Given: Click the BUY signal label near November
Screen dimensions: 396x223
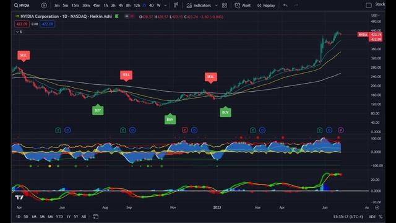Looking at the screenshot, I should (170, 118).
